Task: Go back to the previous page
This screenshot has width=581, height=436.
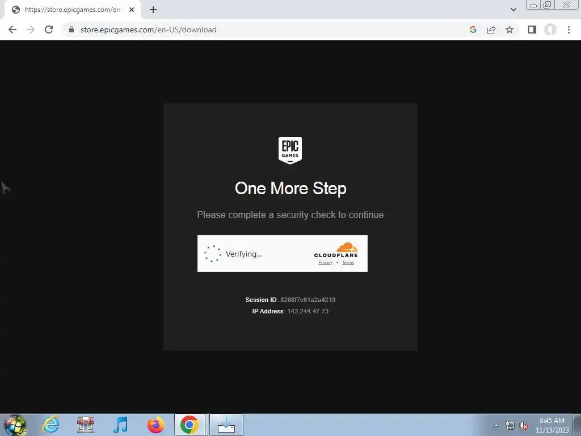Action: pyautogui.click(x=12, y=30)
